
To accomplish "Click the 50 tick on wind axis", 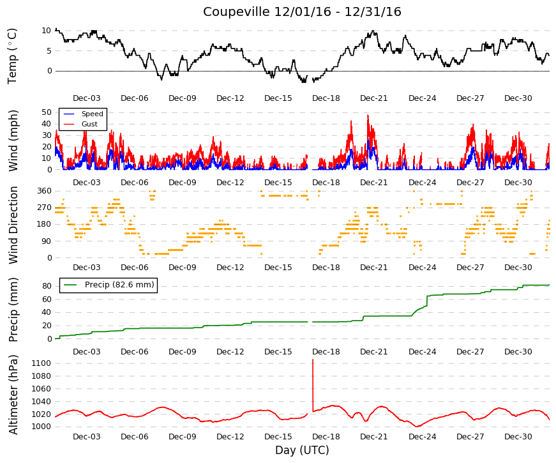I will [47, 112].
